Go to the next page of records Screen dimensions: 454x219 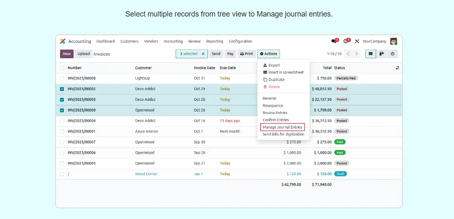click(357, 54)
